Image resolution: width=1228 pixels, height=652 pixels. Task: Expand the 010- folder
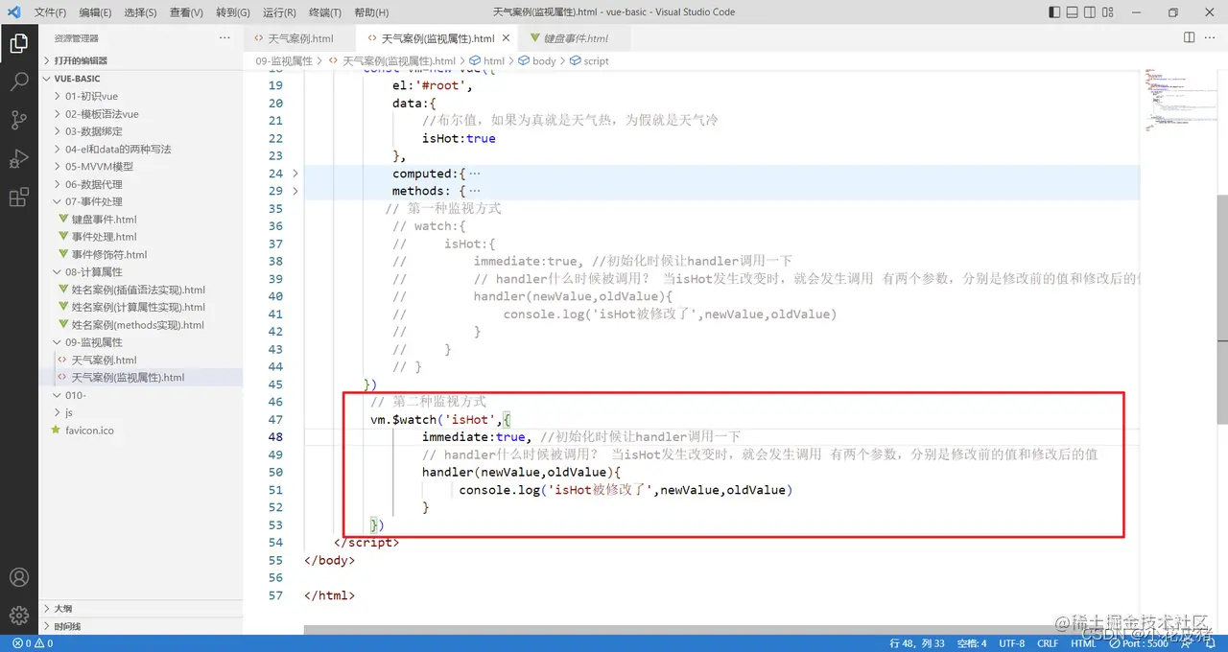coord(140,395)
